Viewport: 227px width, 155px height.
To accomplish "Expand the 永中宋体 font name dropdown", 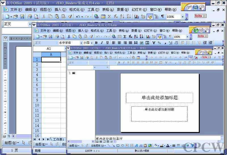I will click(x=81, y=43).
